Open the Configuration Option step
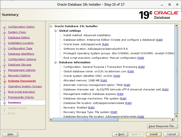Image resolution: width=182 pixels, height=138 pixels. pyautogui.click(x=21, y=27)
